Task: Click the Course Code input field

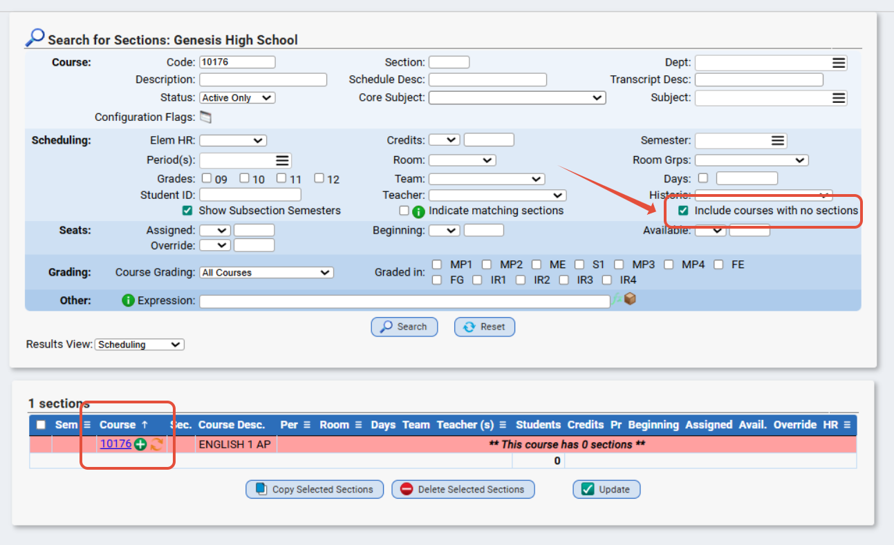Action: 237,62
